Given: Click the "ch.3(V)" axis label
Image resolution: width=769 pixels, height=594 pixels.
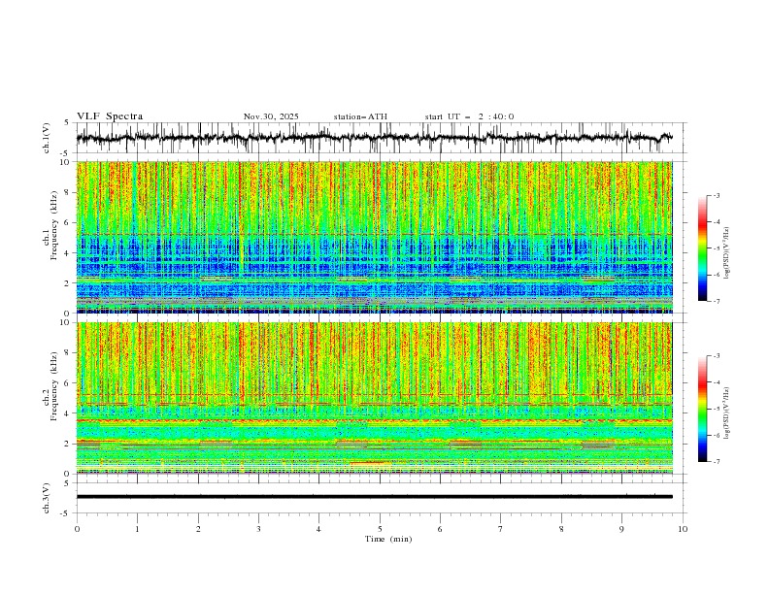Looking at the screenshot, I should pyautogui.click(x=47, y=498).
